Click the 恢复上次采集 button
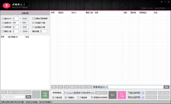171x104 pixels. [x=86, y=87]
